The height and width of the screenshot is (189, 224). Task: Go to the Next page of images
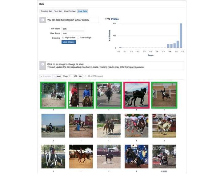[x=57, y=76]
